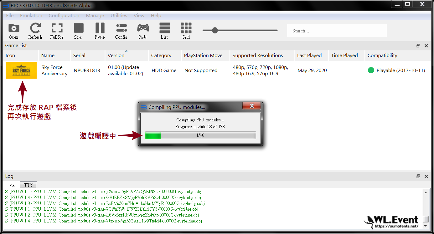Close the Compiling PPU modules dialog
This screenshot has height=234, width=434.
252,106
